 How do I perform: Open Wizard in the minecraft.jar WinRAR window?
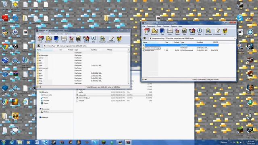(x=86, y=39)
